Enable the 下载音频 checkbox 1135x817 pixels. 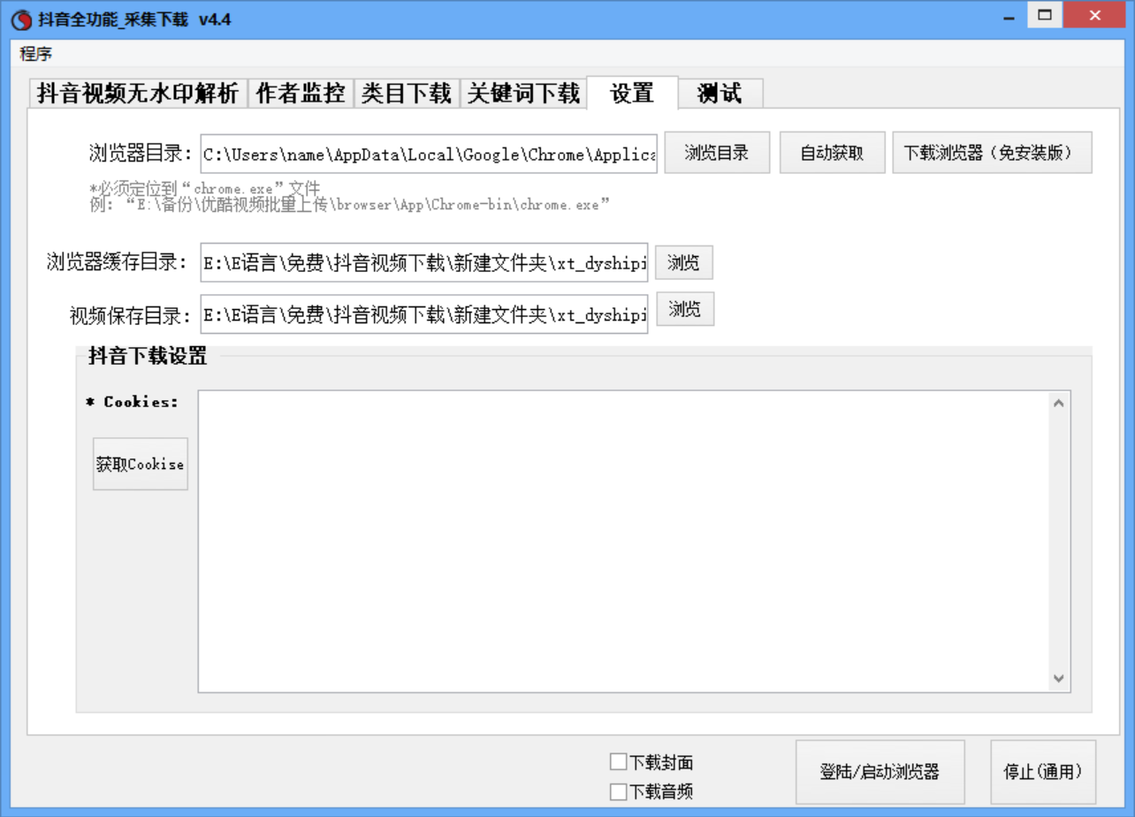pos(618,791)
